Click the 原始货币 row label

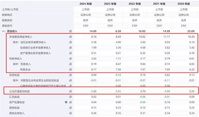click(x=7, y=26)
